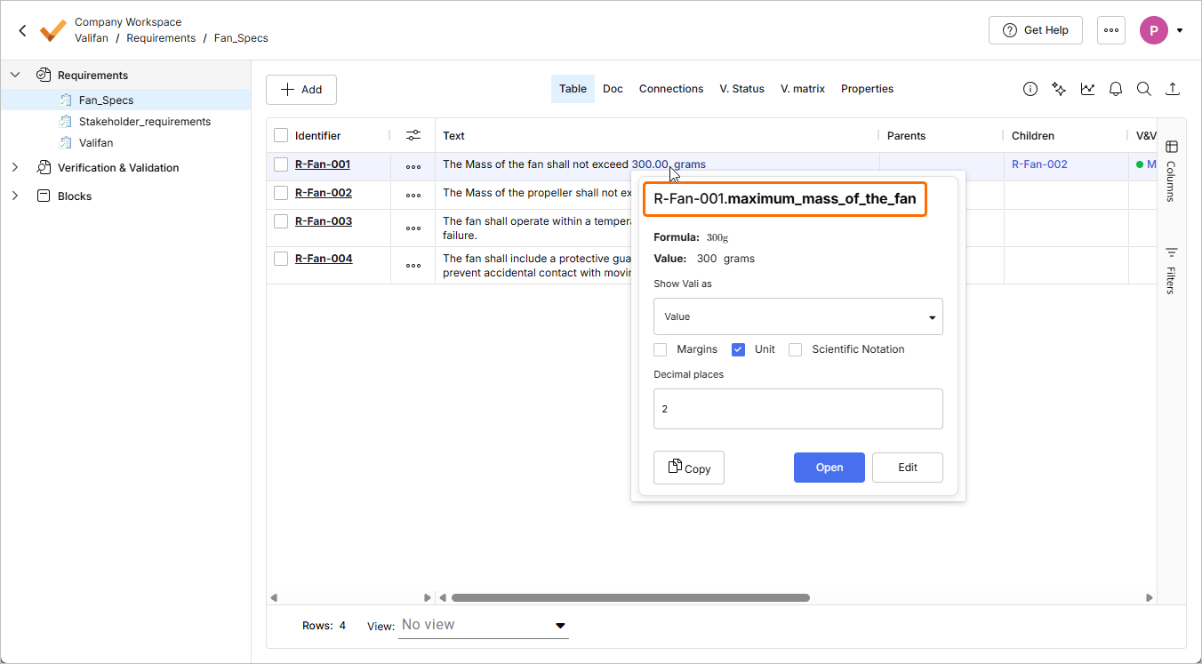Viewport: 1202px width, 664px height.
Task: Click the info circle icon in toolbar
Action: coord(1030,89)
